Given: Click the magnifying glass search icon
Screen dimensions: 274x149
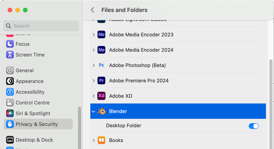Looking at the screenshot, I should 8,26.
